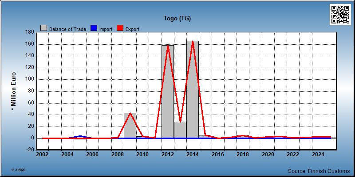Click the 2013 balance of trade bar
Screen dimensions: 355x177
tap(180, 130)
